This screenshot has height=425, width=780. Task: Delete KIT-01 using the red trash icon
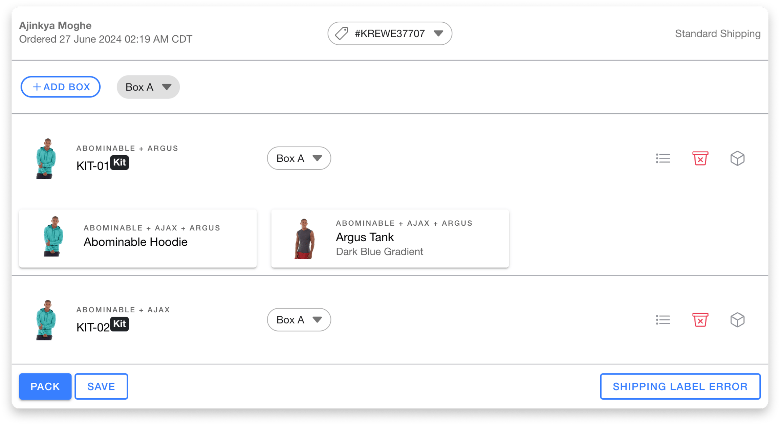[700, 158]
